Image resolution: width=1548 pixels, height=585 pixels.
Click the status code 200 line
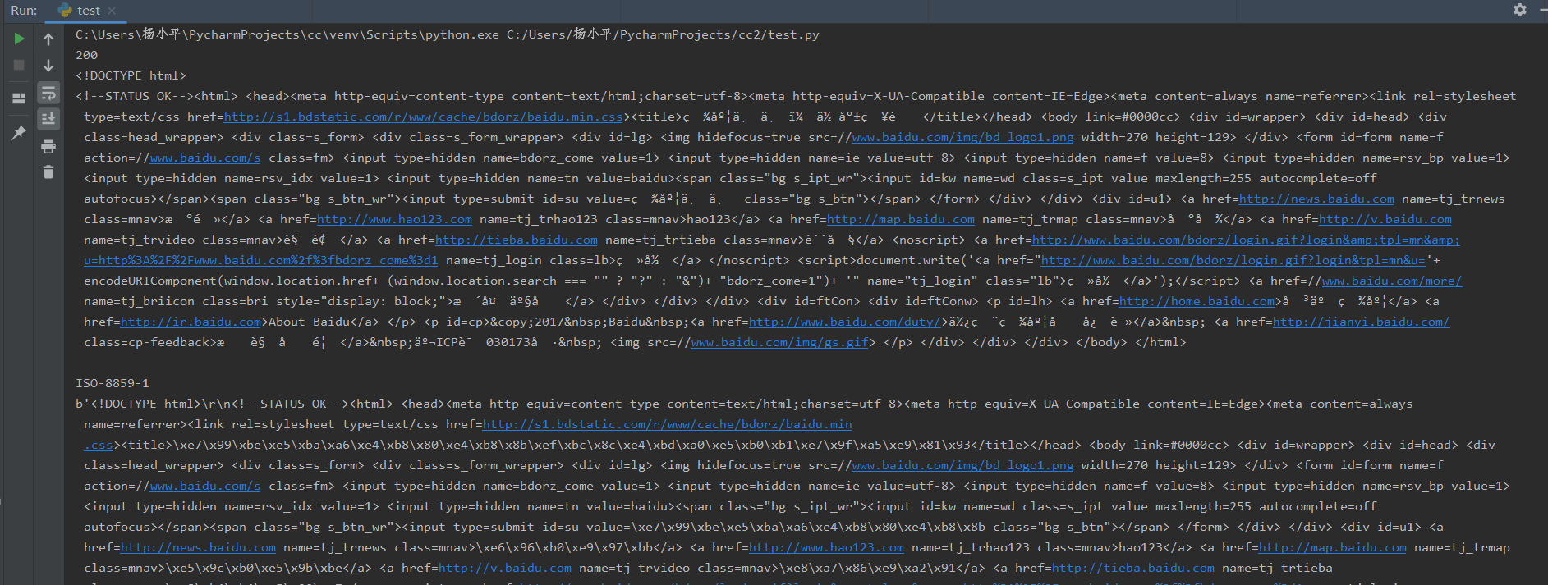pos(86,55)
